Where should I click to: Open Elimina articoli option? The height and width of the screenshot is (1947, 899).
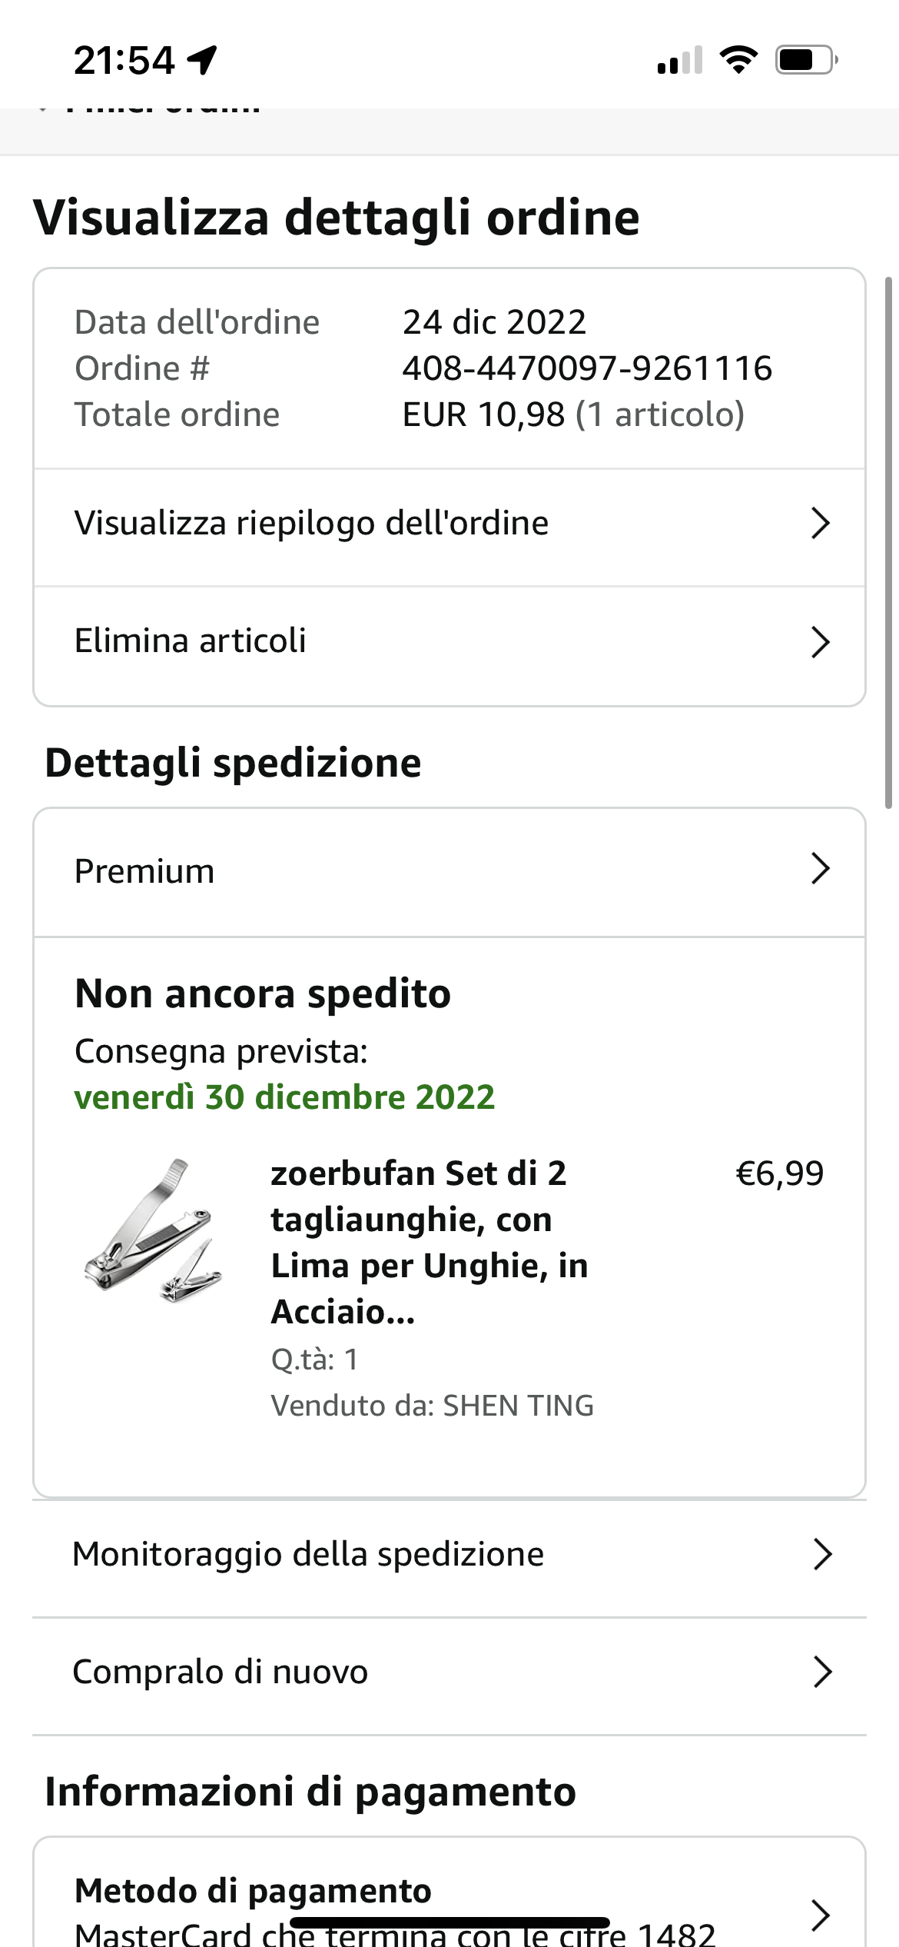pyautogui.click(x=190, y=641)
